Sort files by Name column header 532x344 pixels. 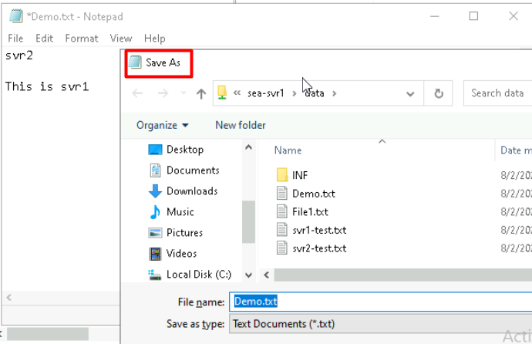(288, 150)
